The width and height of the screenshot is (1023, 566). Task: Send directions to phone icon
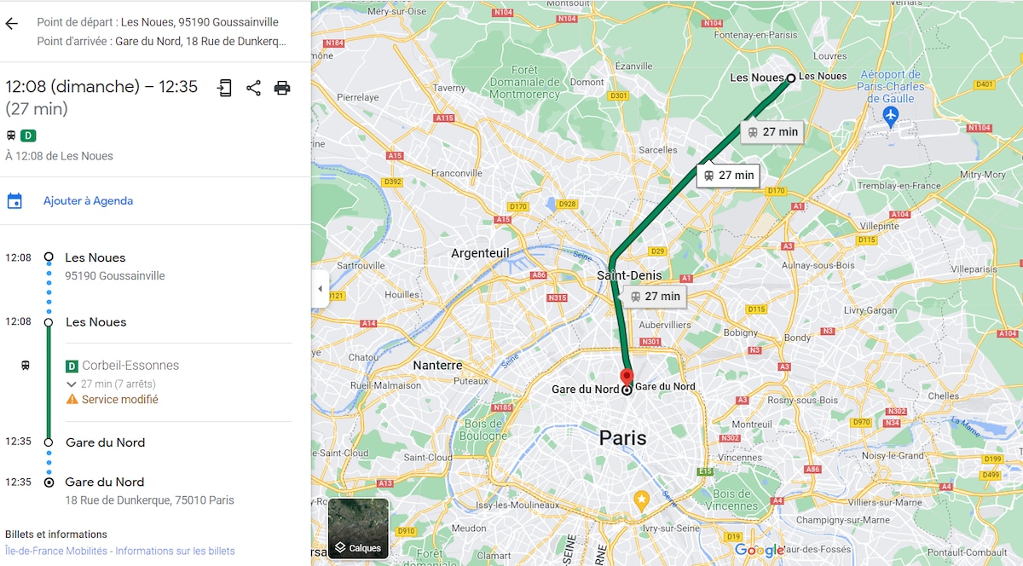224,88
